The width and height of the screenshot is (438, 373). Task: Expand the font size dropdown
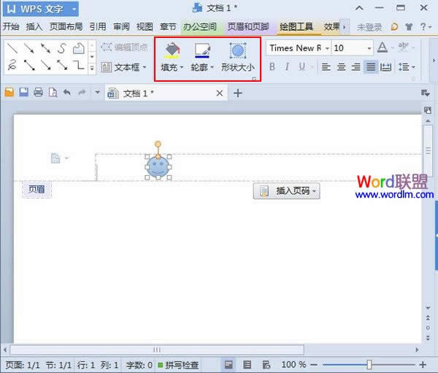pyautogui.click(x=369, y=48)
